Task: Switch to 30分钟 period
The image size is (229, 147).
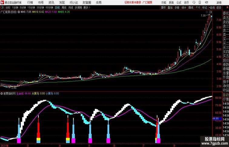Action: [40, 8]
